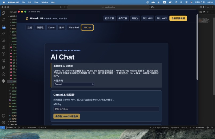The width and height of the screenshot is (215, 139).
Task: Toggle the primary side bar in VS Code
Action: coord(204,7)
